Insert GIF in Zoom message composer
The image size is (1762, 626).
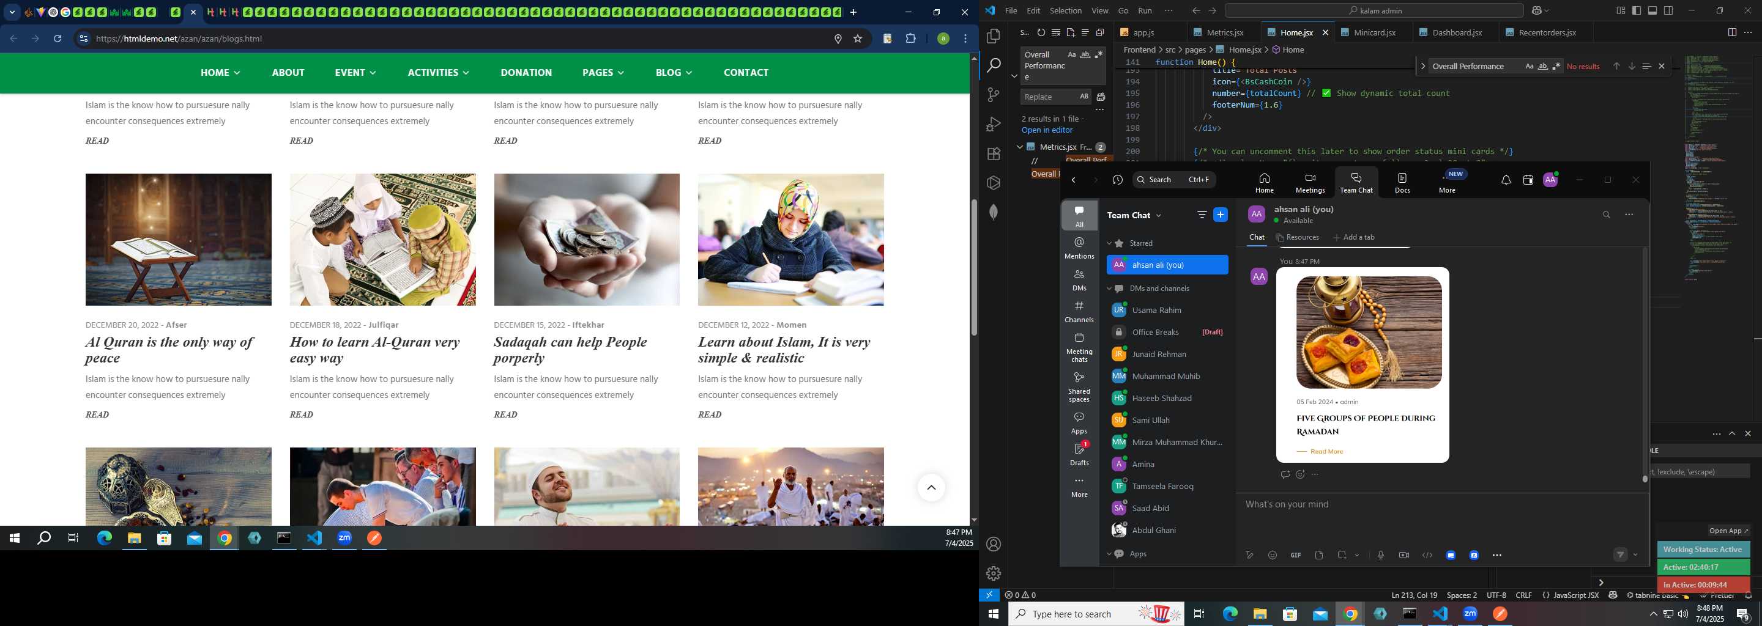(x=1296, y=555)
